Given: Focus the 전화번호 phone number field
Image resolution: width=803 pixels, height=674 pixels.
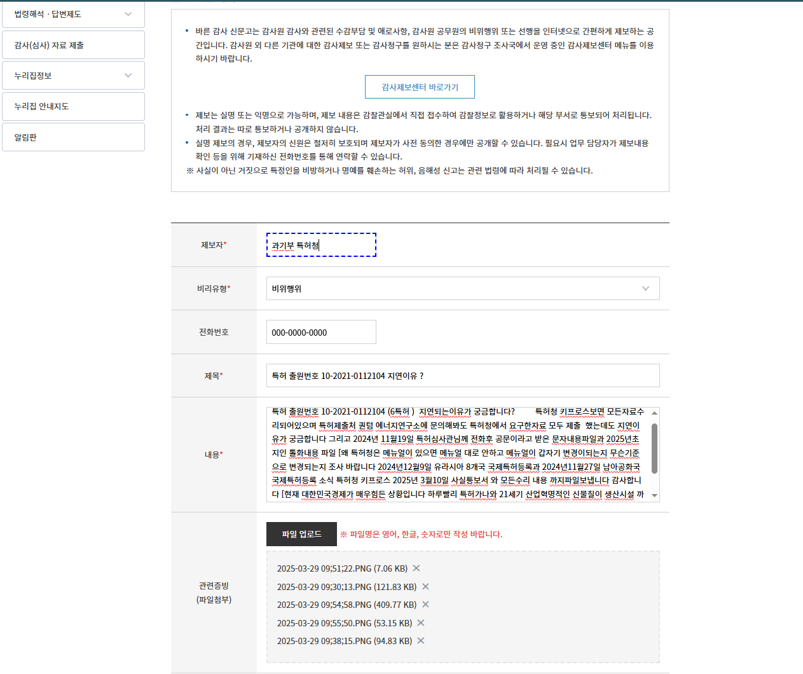Looking at the screenshot, I should 321,331.
